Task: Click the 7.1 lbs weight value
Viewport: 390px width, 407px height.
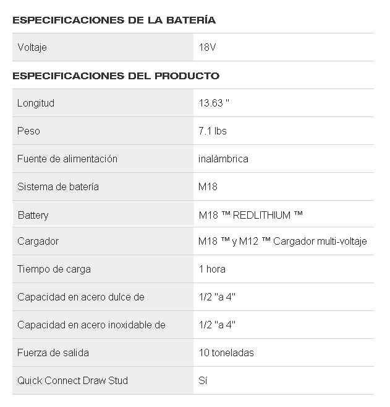Action: point(213,131)
